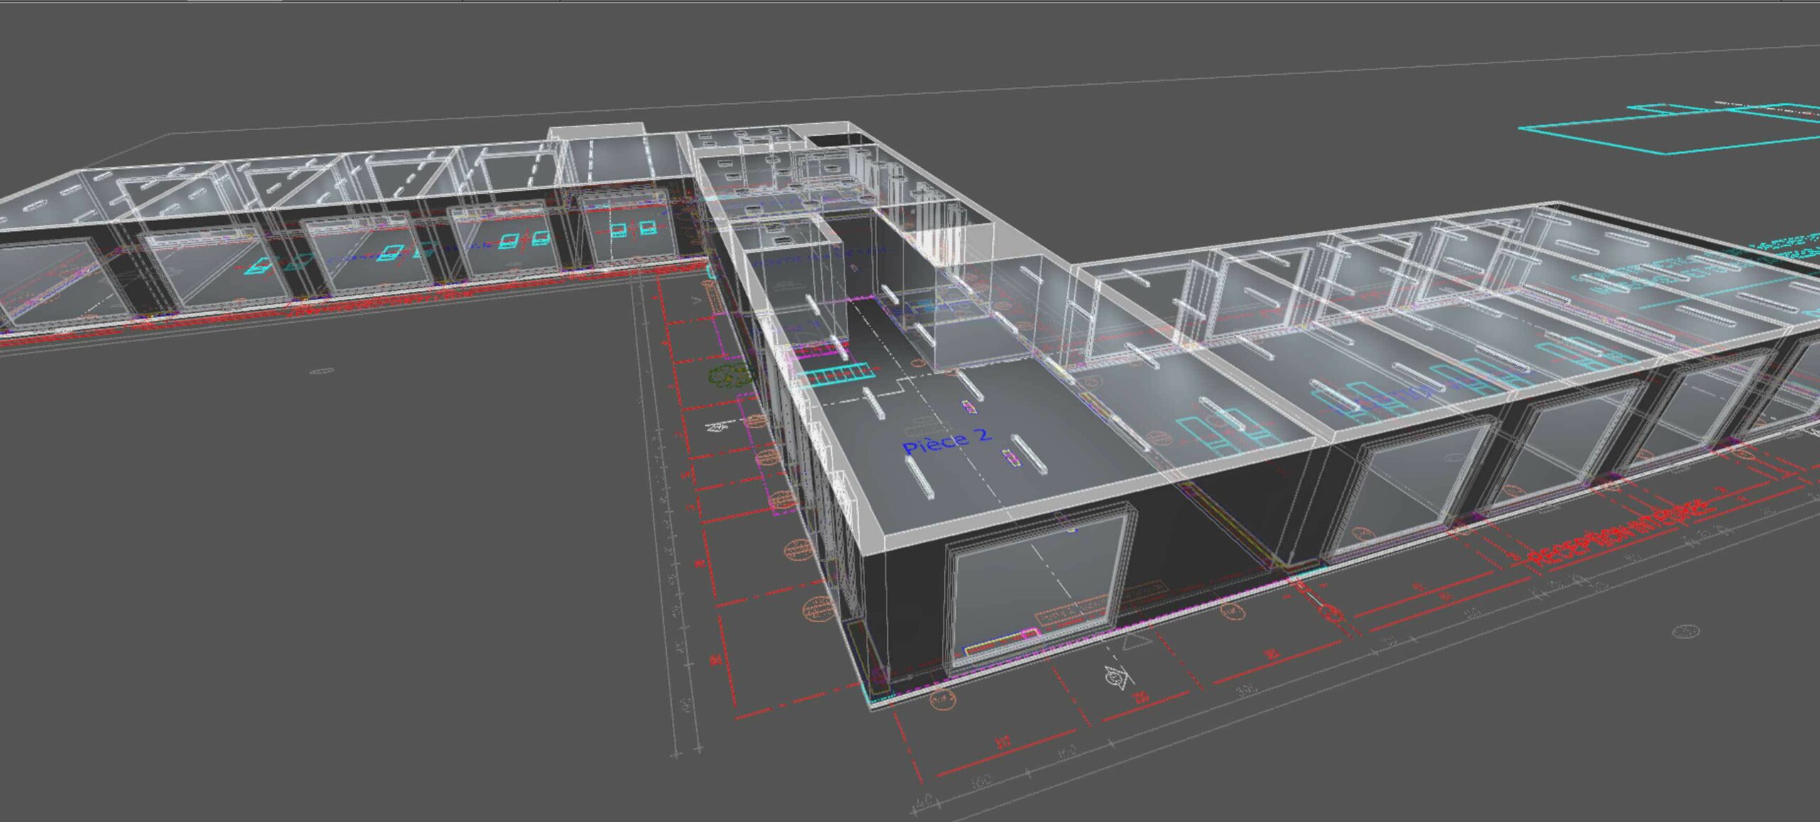The height and width of the screenshot is (822, 1820).
Task: Select the magenta rectangle at the front window's base
Action: tap(1030, 632)
